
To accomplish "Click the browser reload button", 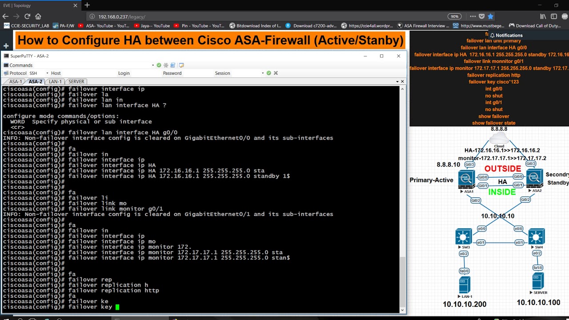I will pos(27,16).
